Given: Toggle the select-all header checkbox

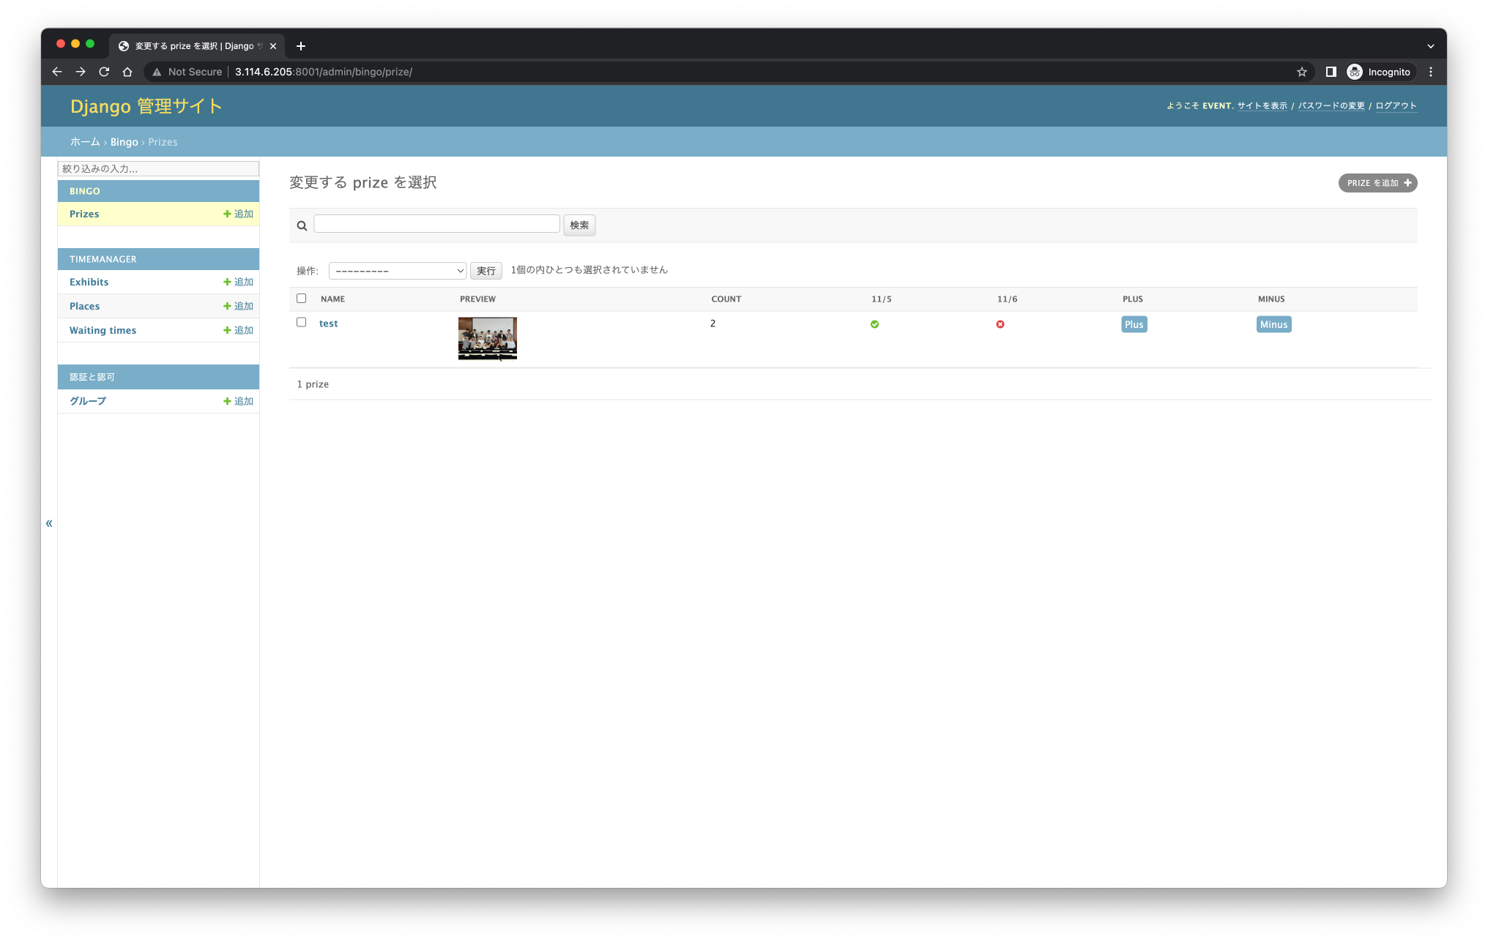Looking at the screenshot, I should 301,299.
